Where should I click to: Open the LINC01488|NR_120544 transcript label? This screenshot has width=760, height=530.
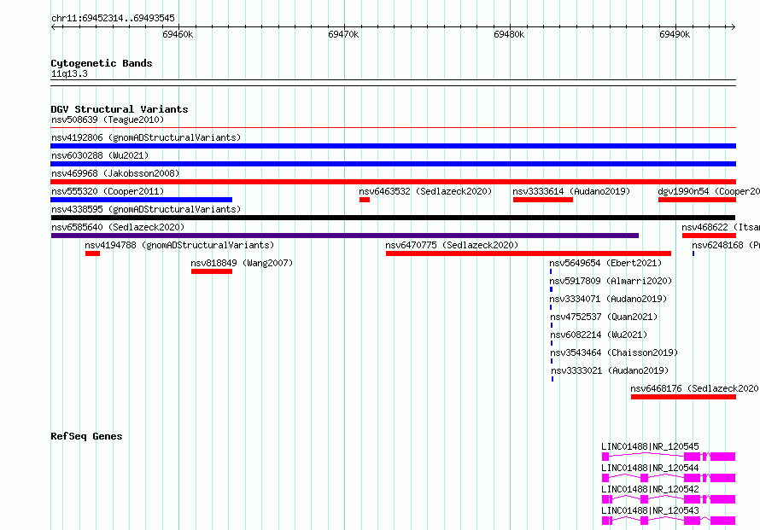[650, 468]
